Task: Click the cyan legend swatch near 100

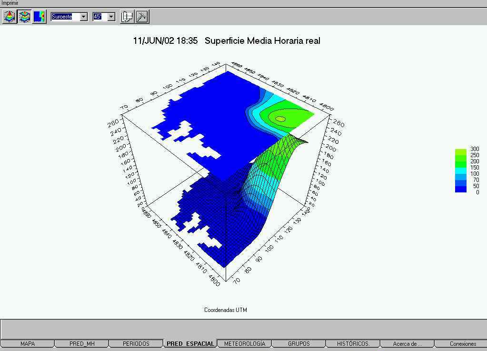Action: [461, 170]
